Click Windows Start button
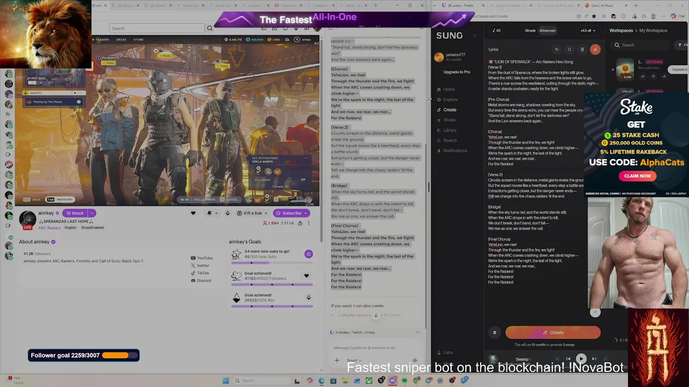The image size is (689, 387). pos(226,381)
